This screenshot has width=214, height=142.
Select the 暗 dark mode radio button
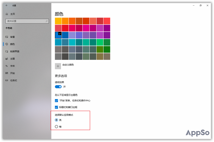(56, 127)
